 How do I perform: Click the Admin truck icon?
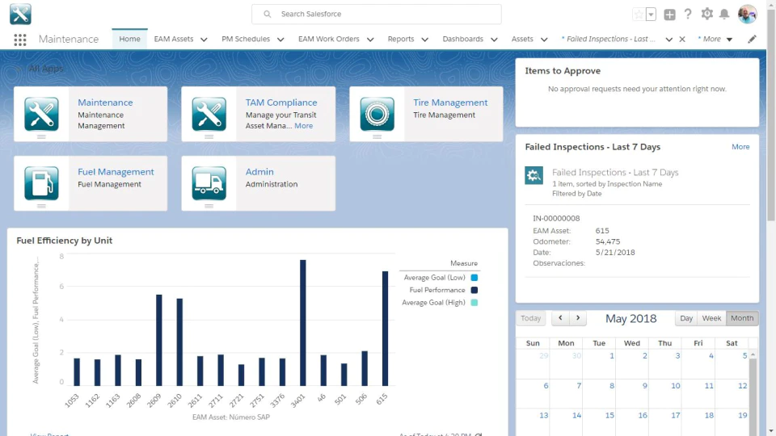(209, 183)
